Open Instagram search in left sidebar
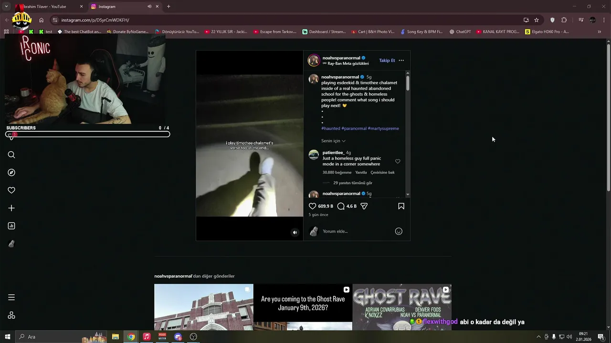The height and width of the screenshot is (343, 611). tap(11, 155)
